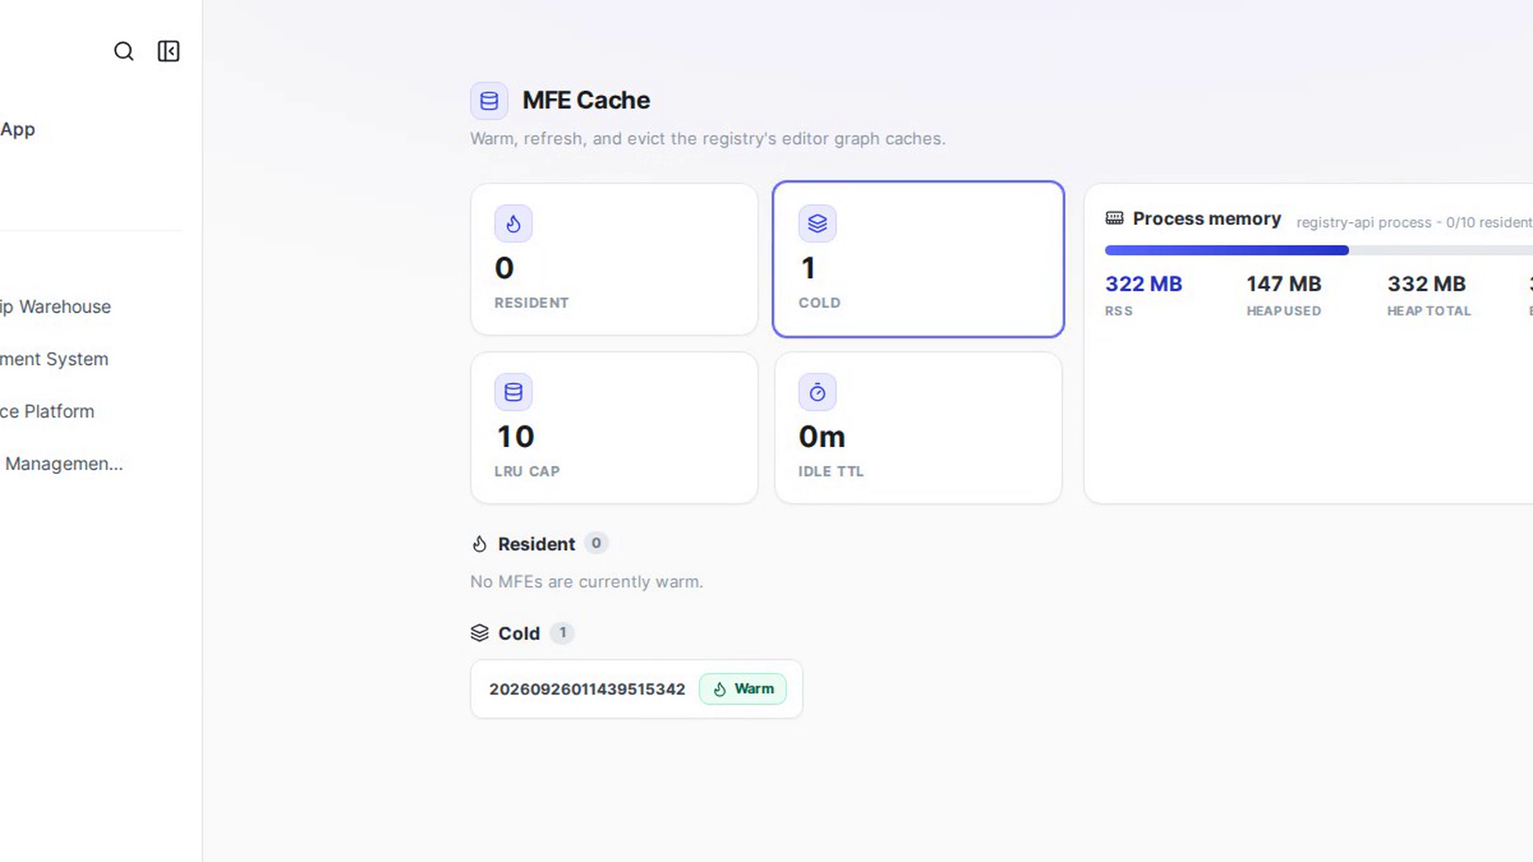Click the layers icon next to Cold heading

479,633
